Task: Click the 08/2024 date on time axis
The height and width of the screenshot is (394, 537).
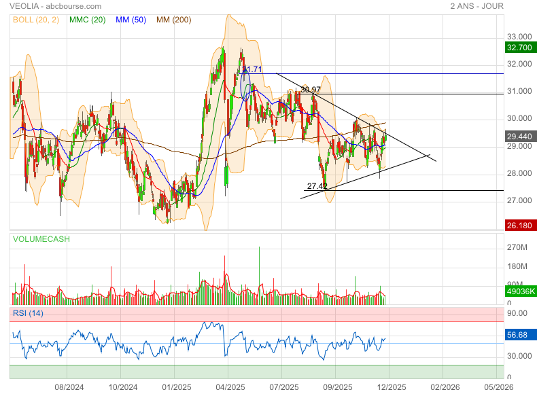Action: (x=69, y=387)
